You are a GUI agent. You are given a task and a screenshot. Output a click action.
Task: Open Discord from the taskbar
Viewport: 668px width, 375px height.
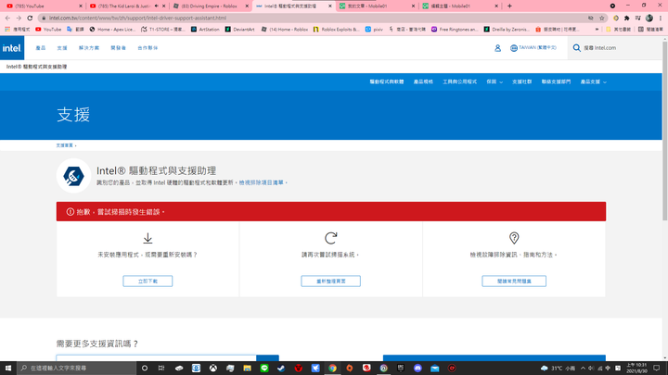pos(417,369)
